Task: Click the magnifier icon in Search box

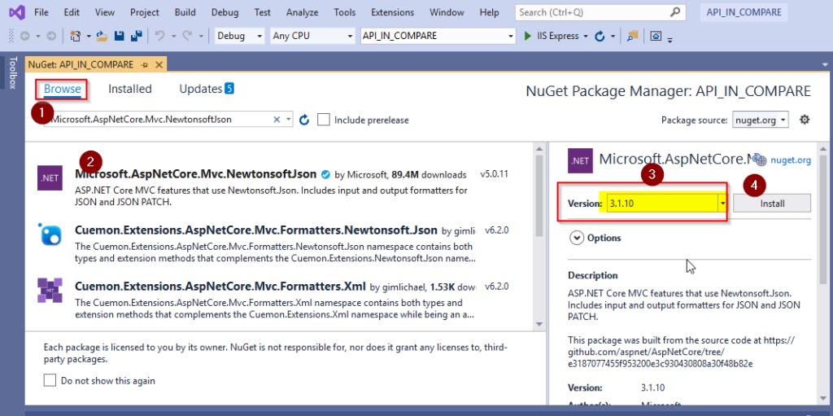Action: point(675,12)
